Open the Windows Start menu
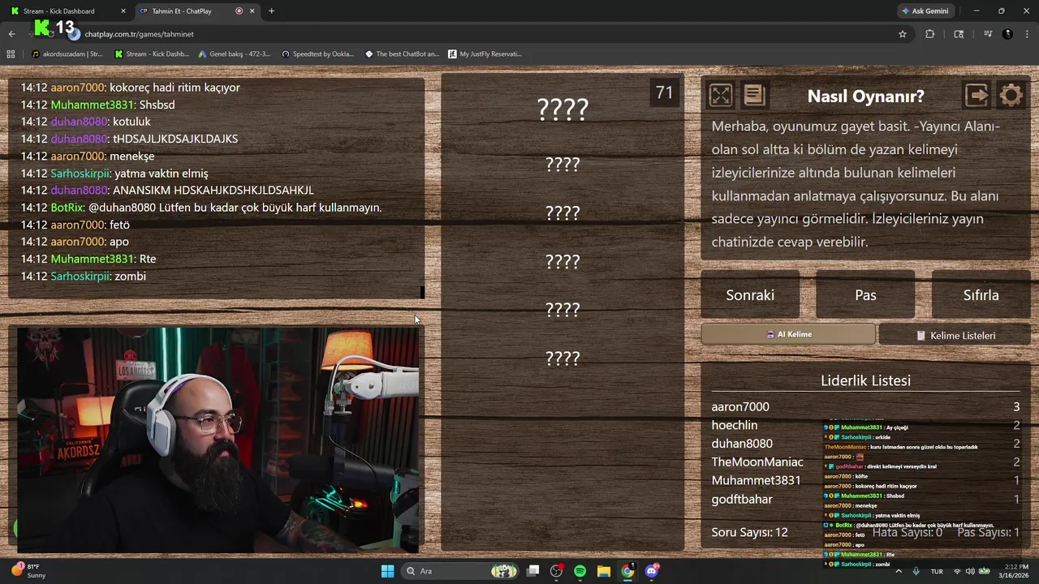This screenshot has height=584, width=1039. [x=387, y=571]
